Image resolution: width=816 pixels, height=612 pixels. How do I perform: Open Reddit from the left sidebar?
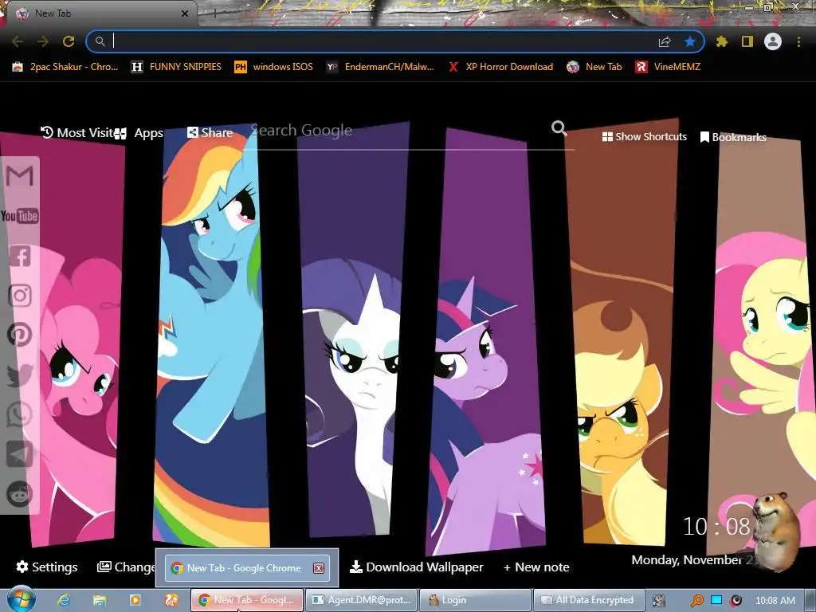pyautogui.click(x=20, y=494)
